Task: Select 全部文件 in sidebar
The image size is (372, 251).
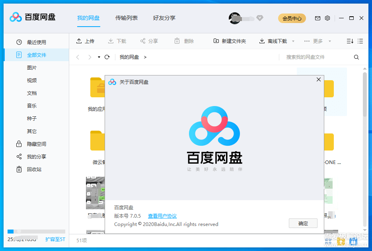Action: point(36,55)
